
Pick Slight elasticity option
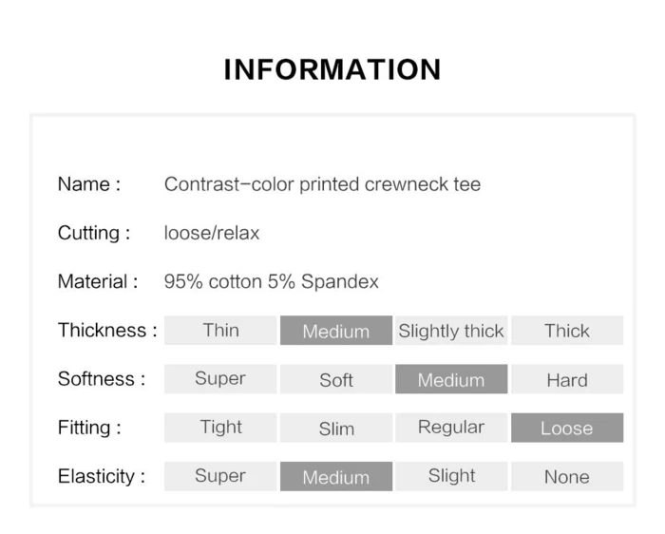pos(451,476)
